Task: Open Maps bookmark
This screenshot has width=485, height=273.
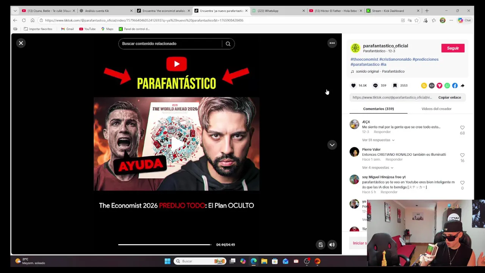Action: coord(107,29)
